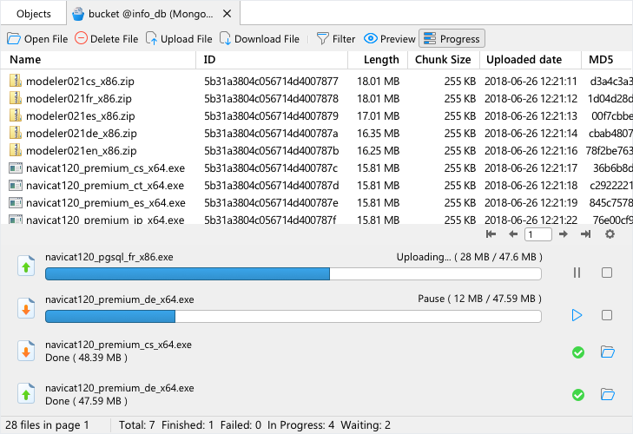Select the zip icon of modeler021fr_x86.zip
This screenshot has width=633, height=434.
tap(16, 98)
